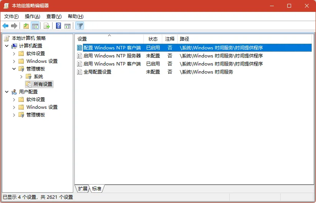Click the blue Back arrow in toolbar

coord(5,26)
